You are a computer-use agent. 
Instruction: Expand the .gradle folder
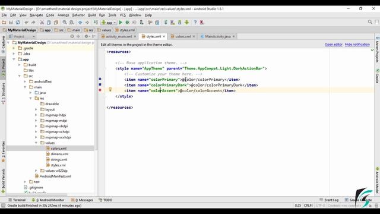(14, 48)
